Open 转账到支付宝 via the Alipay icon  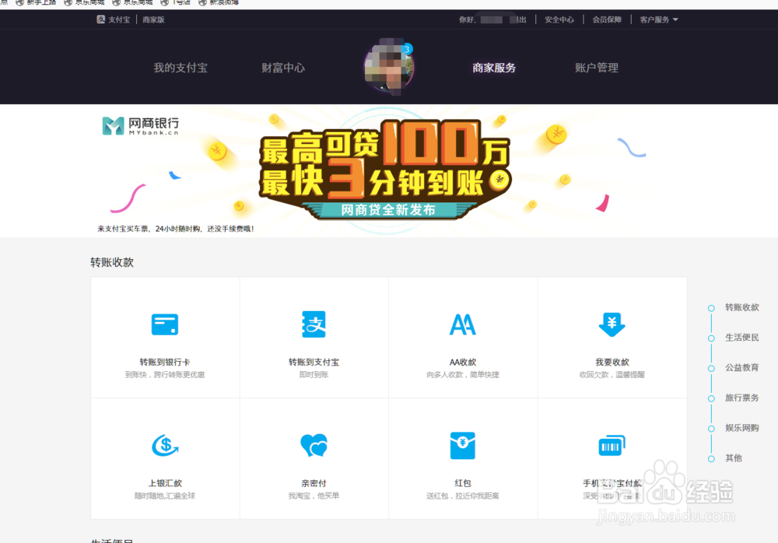point(314,325)
